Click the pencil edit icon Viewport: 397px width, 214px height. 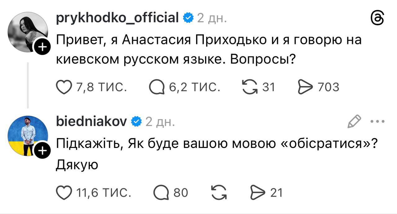pyautogui.click(x=354, y=121)
